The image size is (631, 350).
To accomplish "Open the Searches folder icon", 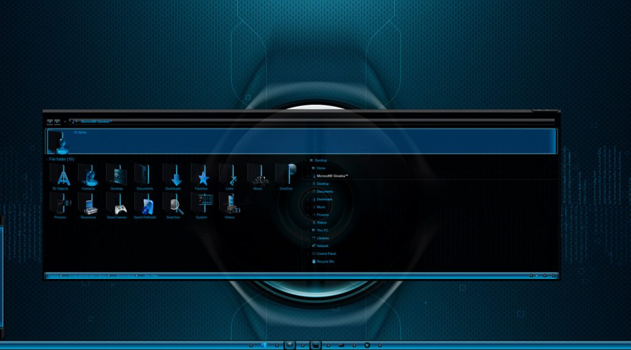I will point(173,205).
